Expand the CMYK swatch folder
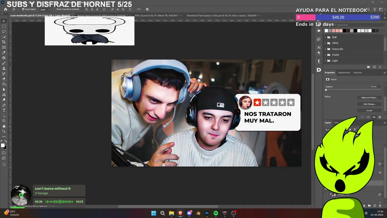387x218 pixels. [325, 43]
